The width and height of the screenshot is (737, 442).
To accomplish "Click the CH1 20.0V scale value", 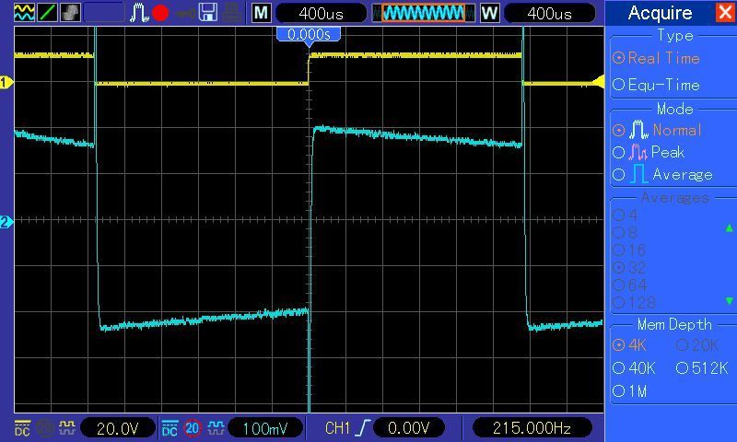I will (118, 428).
